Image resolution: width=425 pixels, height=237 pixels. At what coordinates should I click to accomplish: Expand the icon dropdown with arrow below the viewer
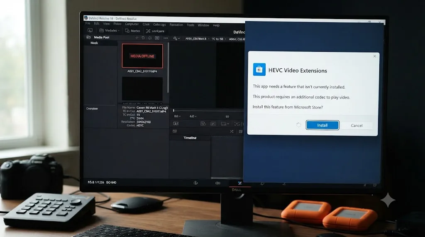pos(225,124)
